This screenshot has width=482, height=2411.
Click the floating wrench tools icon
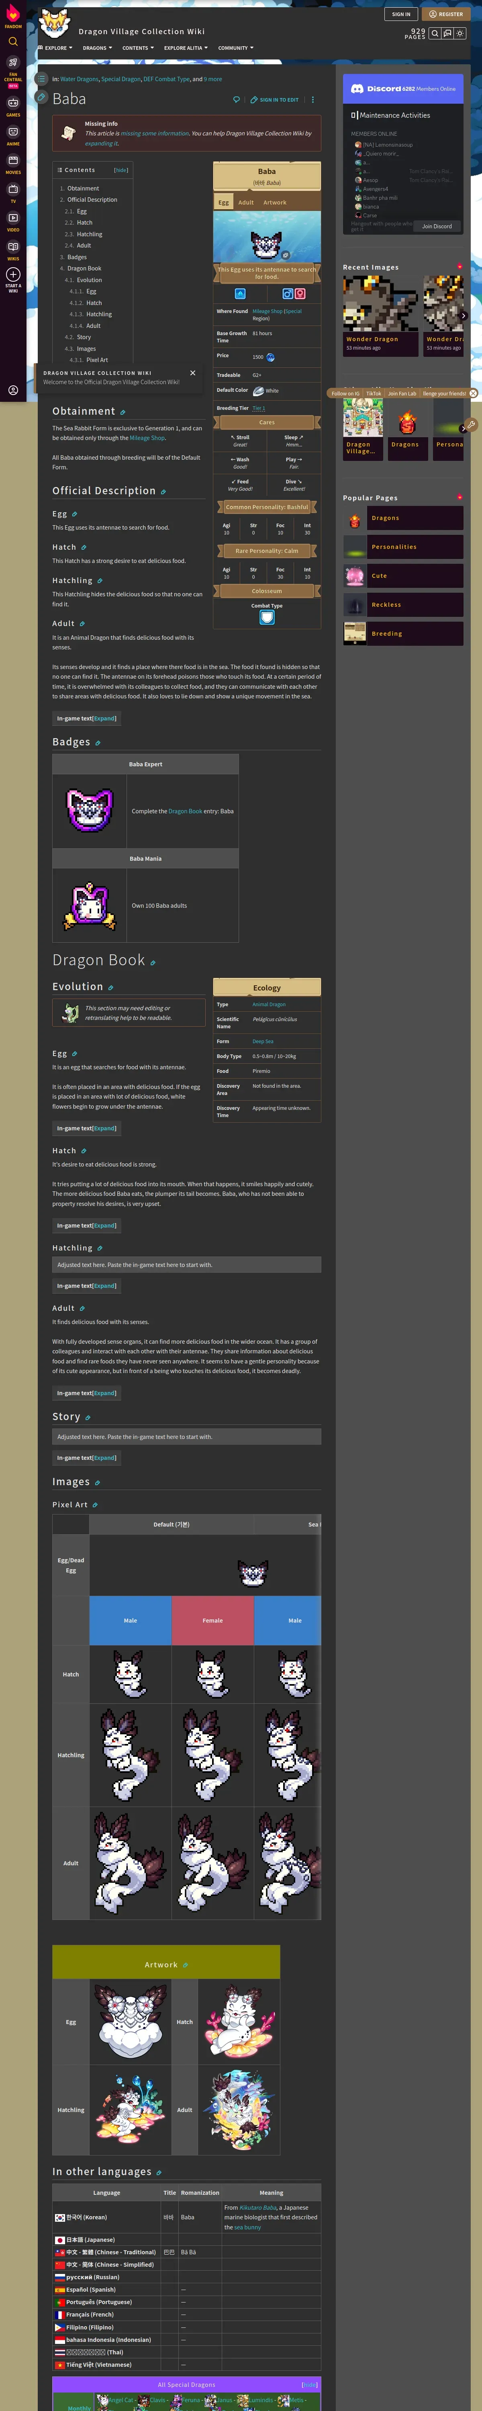point(471,424)
